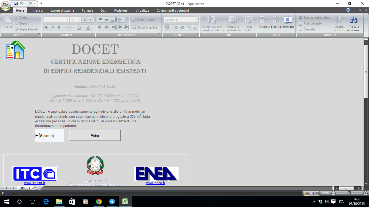Align text left
This screenshot has height=207, width=369.
100,27
